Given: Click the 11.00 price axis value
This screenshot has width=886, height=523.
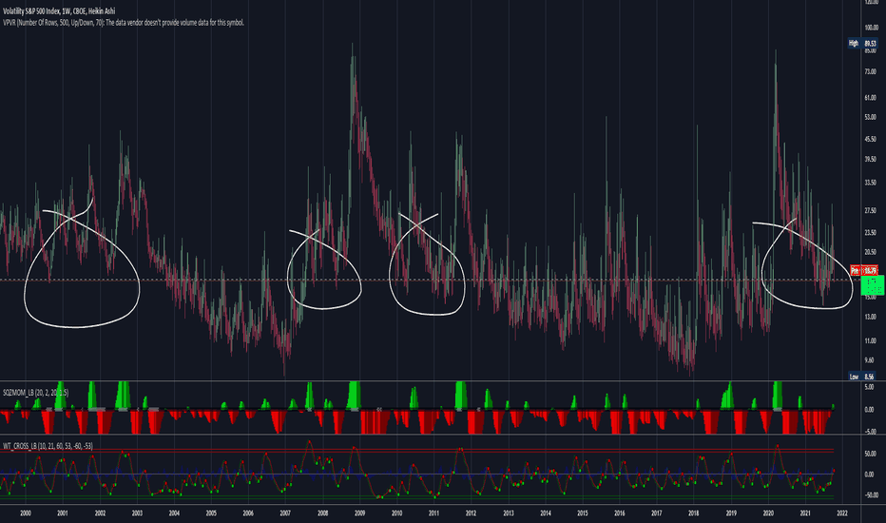Looking at the screenshot, I should pos(871,341).
